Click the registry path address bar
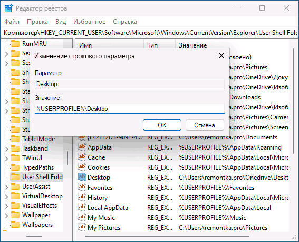299x242 pixels. 150,33
